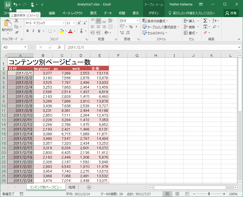The image size is (243, 197).
Task: Click the Copy icon in clipboard group
Action: click(x=16, y=27)
